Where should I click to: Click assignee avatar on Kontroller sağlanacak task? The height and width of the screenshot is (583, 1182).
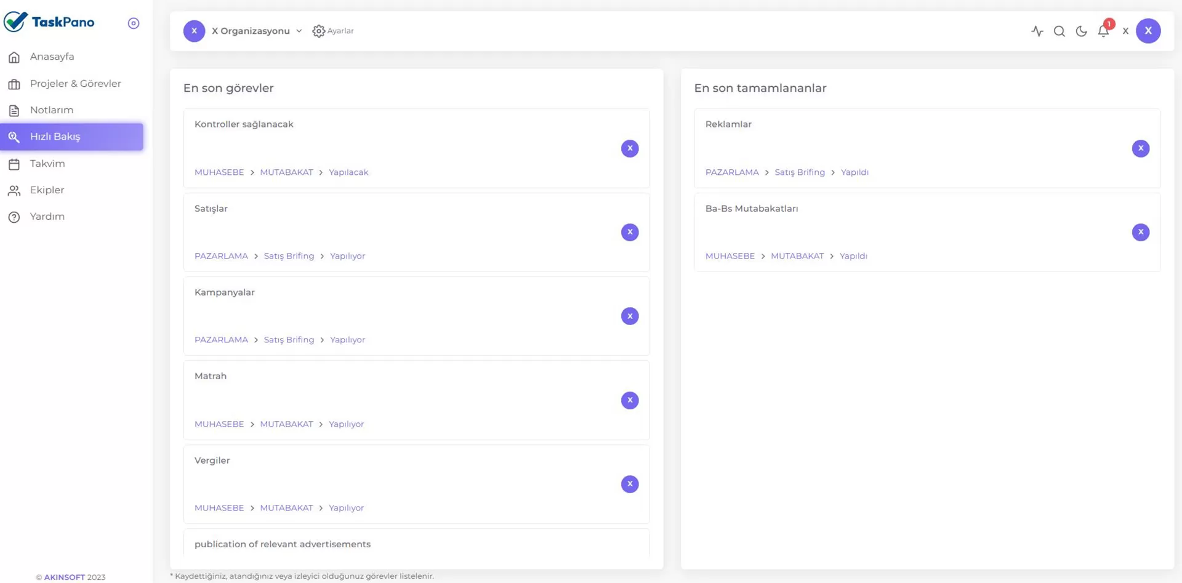click(x=629, y=148)
